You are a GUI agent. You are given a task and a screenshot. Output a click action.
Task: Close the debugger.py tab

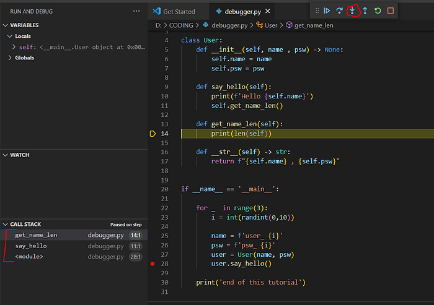[x=268, y=11]
